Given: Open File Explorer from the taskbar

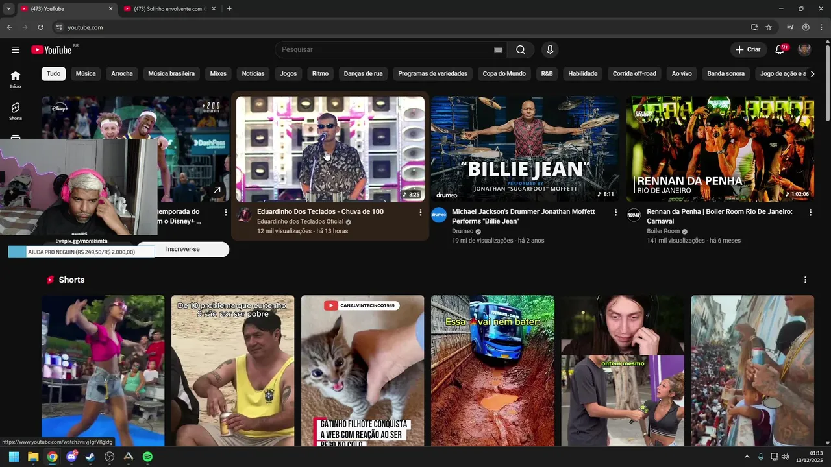Looking at the screenshot, I should coord(33,457).
